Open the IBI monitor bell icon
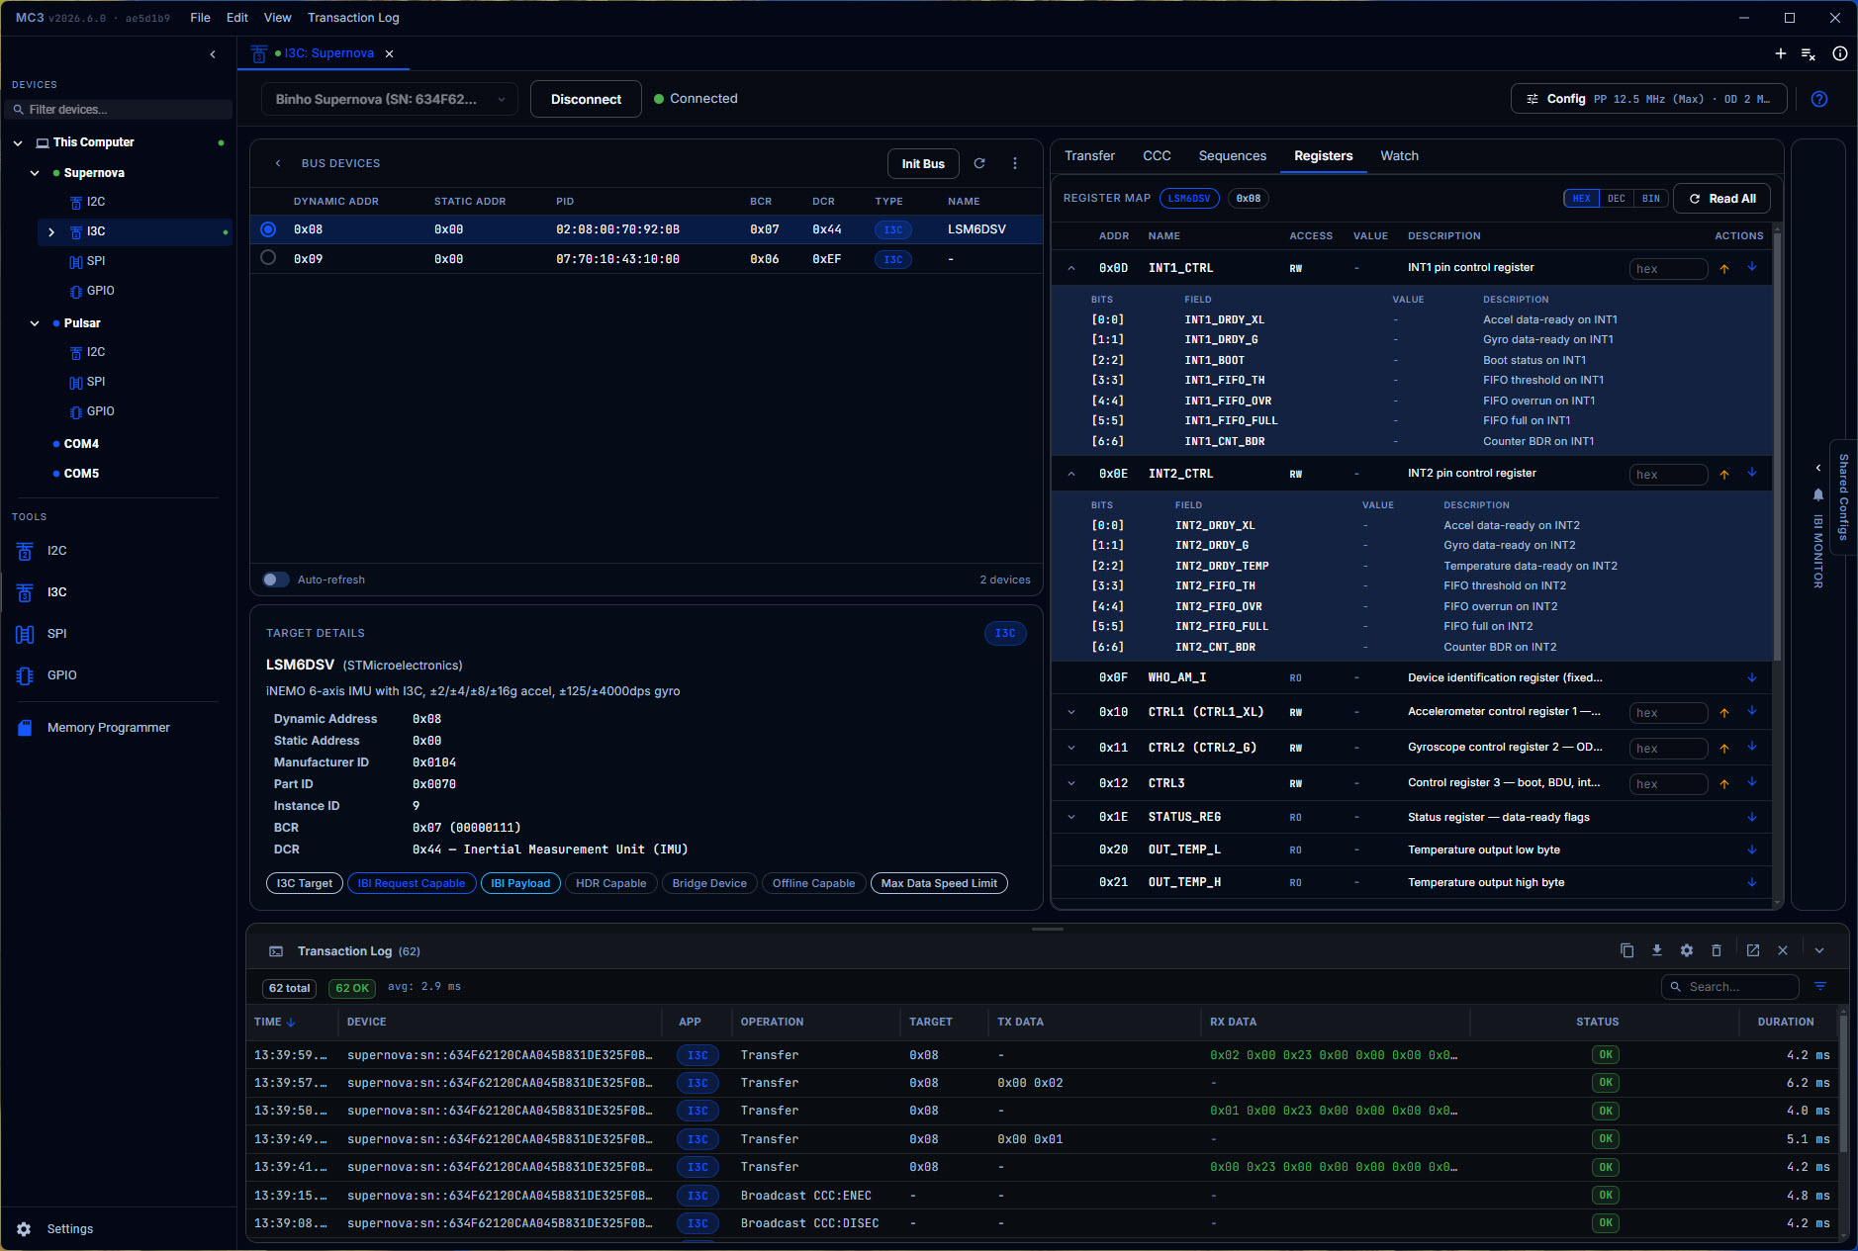Viewport: 1858px width, 1251px height. click(1818, 494)
